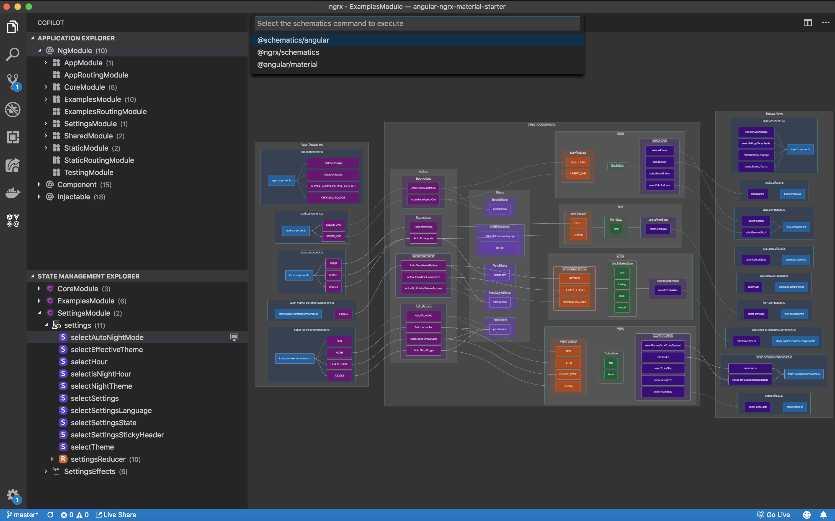Open the Angular schematics extension in the activity bar
835x521 pixels.
pyautogui.click(x=13, y=221)
